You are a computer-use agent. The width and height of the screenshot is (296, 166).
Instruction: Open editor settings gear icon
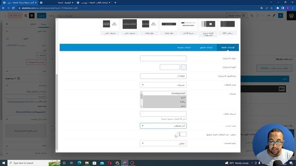32,16
